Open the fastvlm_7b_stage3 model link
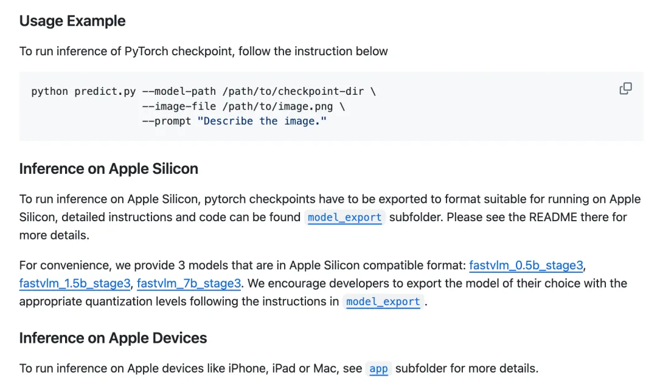The image size is (657, 392). coord(189,284)
